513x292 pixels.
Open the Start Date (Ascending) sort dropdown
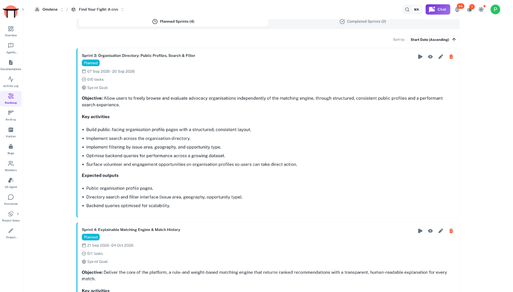[x=433, y=40]
